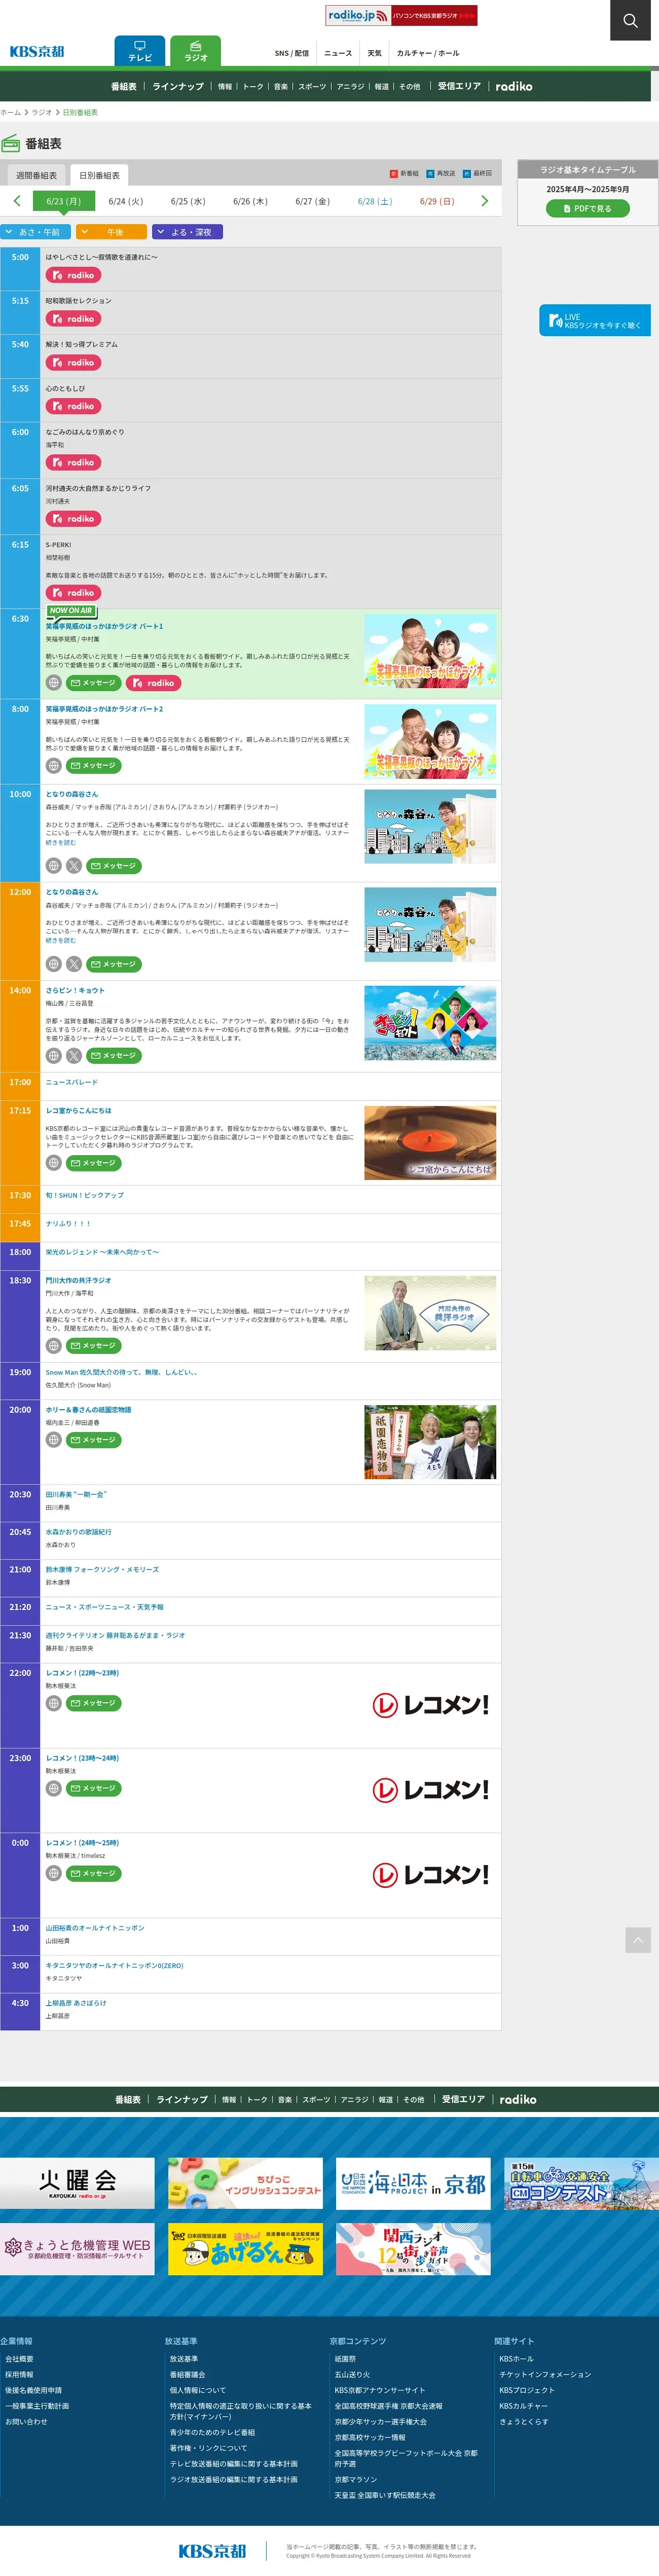Click ラインナップ in top green navigation

point(178,86)
